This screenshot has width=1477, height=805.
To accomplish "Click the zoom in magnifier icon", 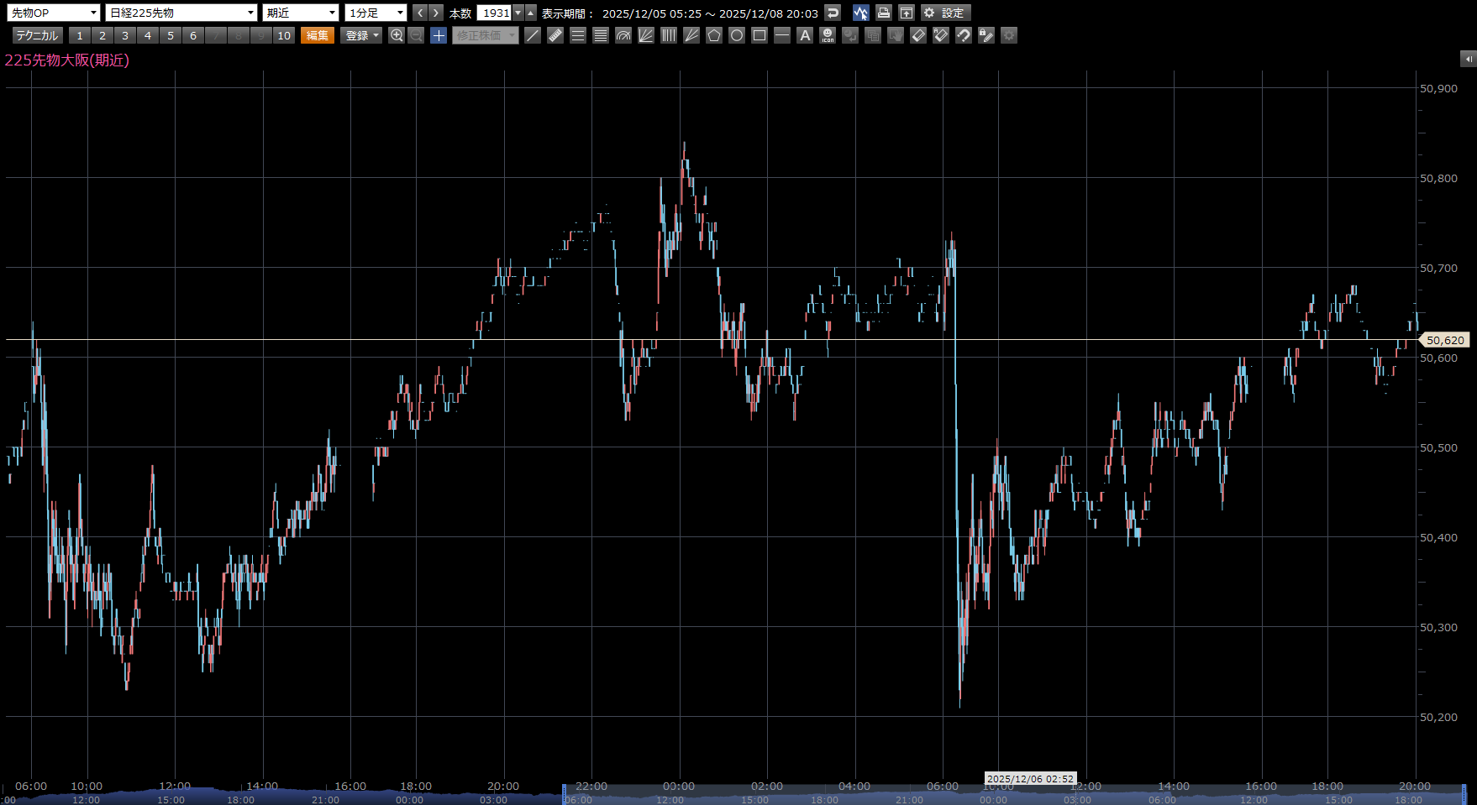I will 397,35.
